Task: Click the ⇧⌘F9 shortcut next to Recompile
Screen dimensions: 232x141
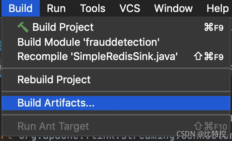Action: [x=208, y=57]
